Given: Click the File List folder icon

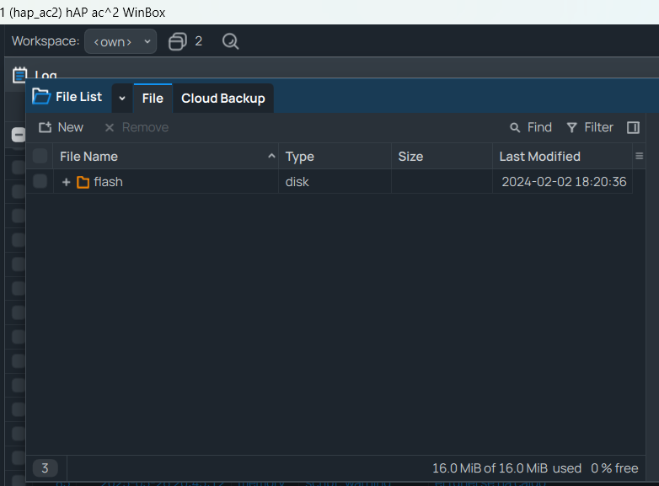Looking at the screenshot, I should (x=41, y=97).
